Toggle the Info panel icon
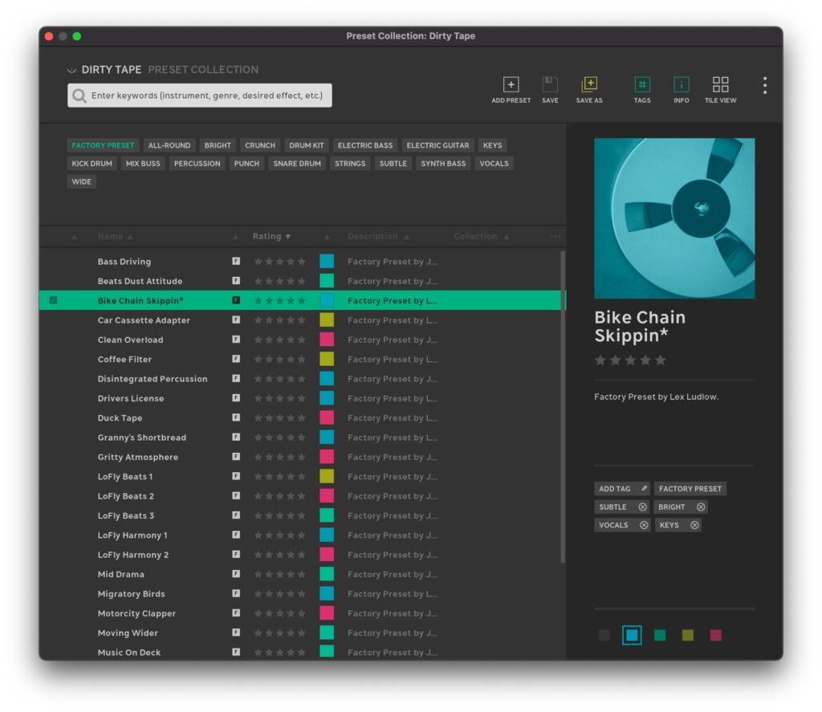The image size is (822, 712). [x=682, y=85]
